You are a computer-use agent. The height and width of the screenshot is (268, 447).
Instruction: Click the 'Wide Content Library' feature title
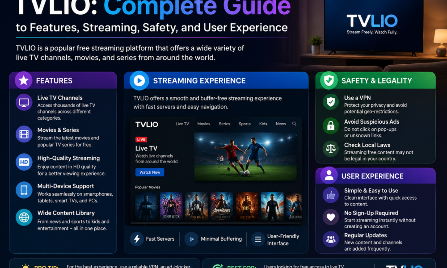pyautogui.click(x=66, y=213)
